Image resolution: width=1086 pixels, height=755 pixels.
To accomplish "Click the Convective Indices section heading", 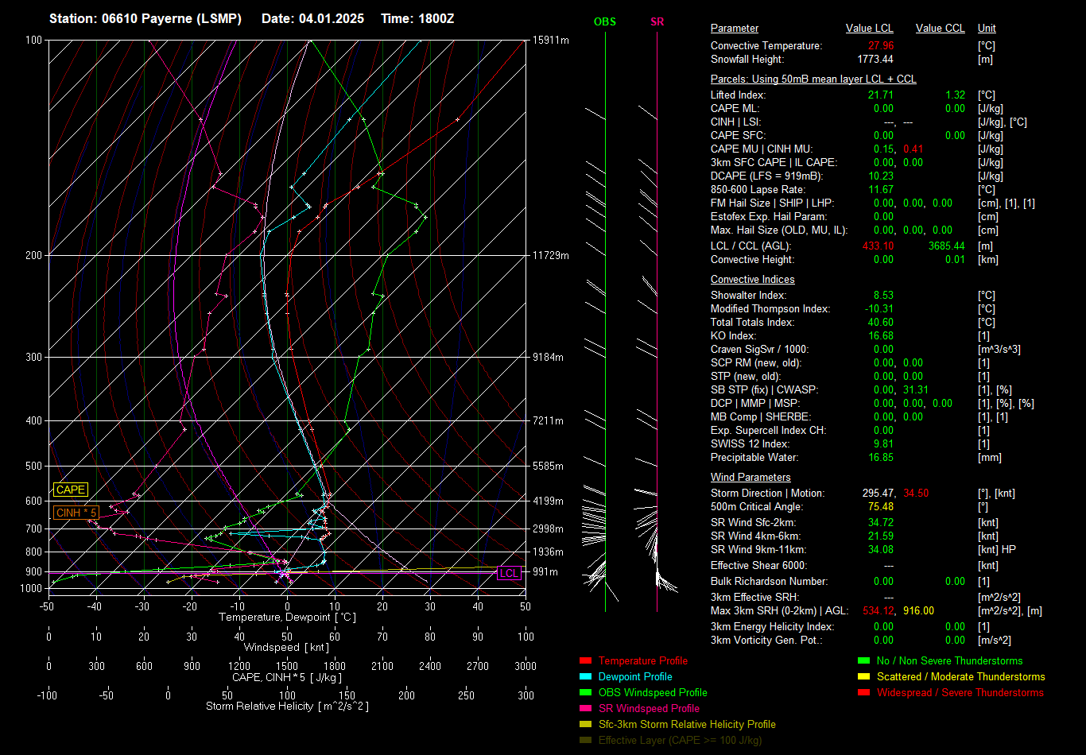I will 753,280.
